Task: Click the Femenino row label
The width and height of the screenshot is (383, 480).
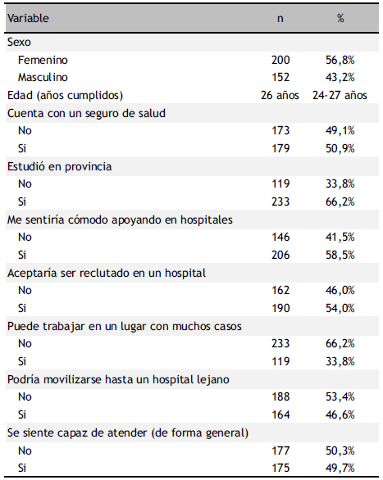Action: pyautogui.click(x=43, y=60)
